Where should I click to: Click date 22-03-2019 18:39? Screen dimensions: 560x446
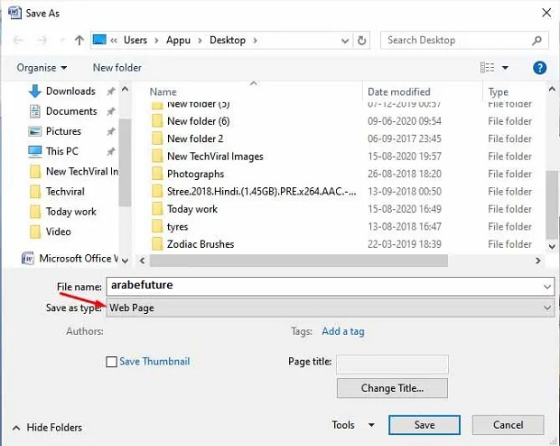(405, 244)
